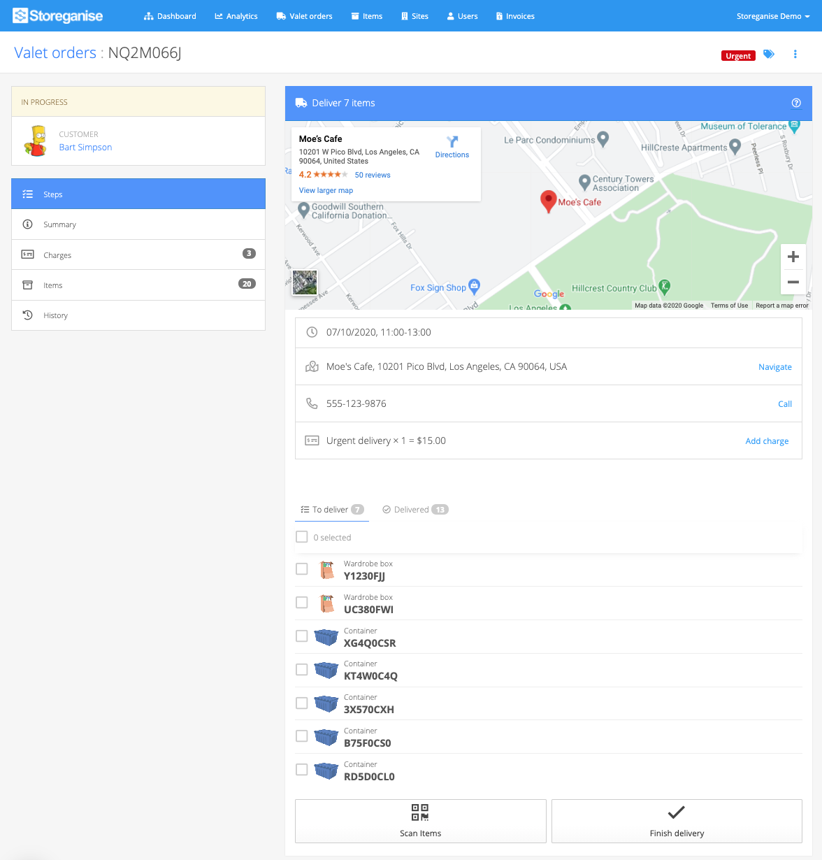Open the Items section in sidebar
Screen dimensions: 822x860
tap(138, 285)
